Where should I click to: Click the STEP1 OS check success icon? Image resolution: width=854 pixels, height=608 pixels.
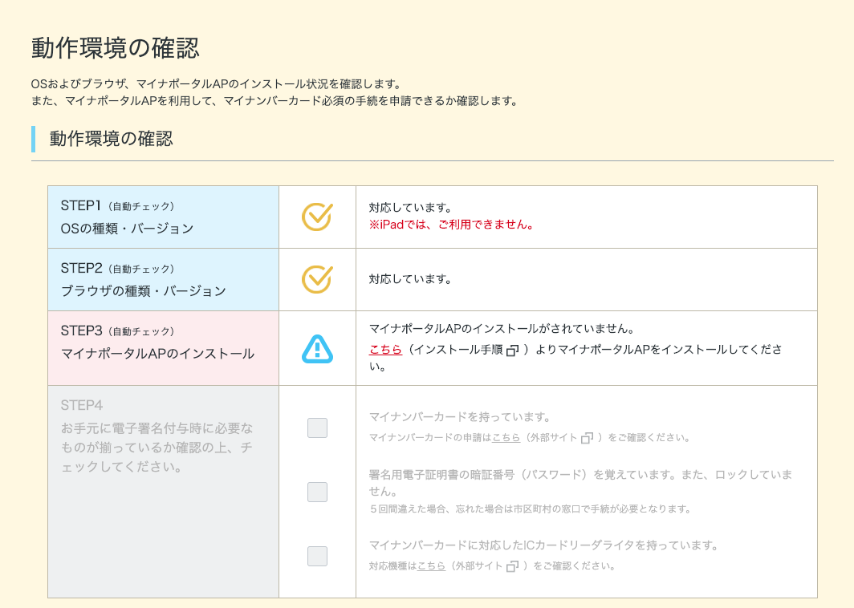(317, 217)
